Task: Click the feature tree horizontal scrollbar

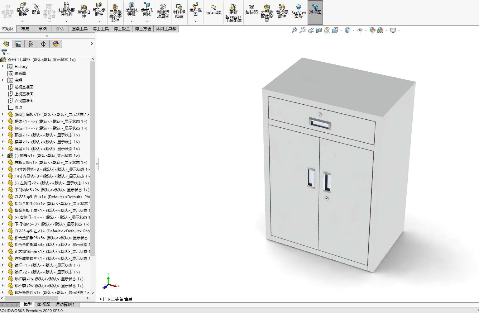Action: pyautogui.click(x=31, y=298)
